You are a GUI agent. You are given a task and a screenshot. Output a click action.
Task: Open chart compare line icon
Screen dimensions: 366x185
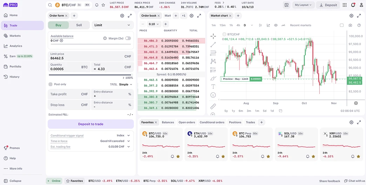coord(283,25)
